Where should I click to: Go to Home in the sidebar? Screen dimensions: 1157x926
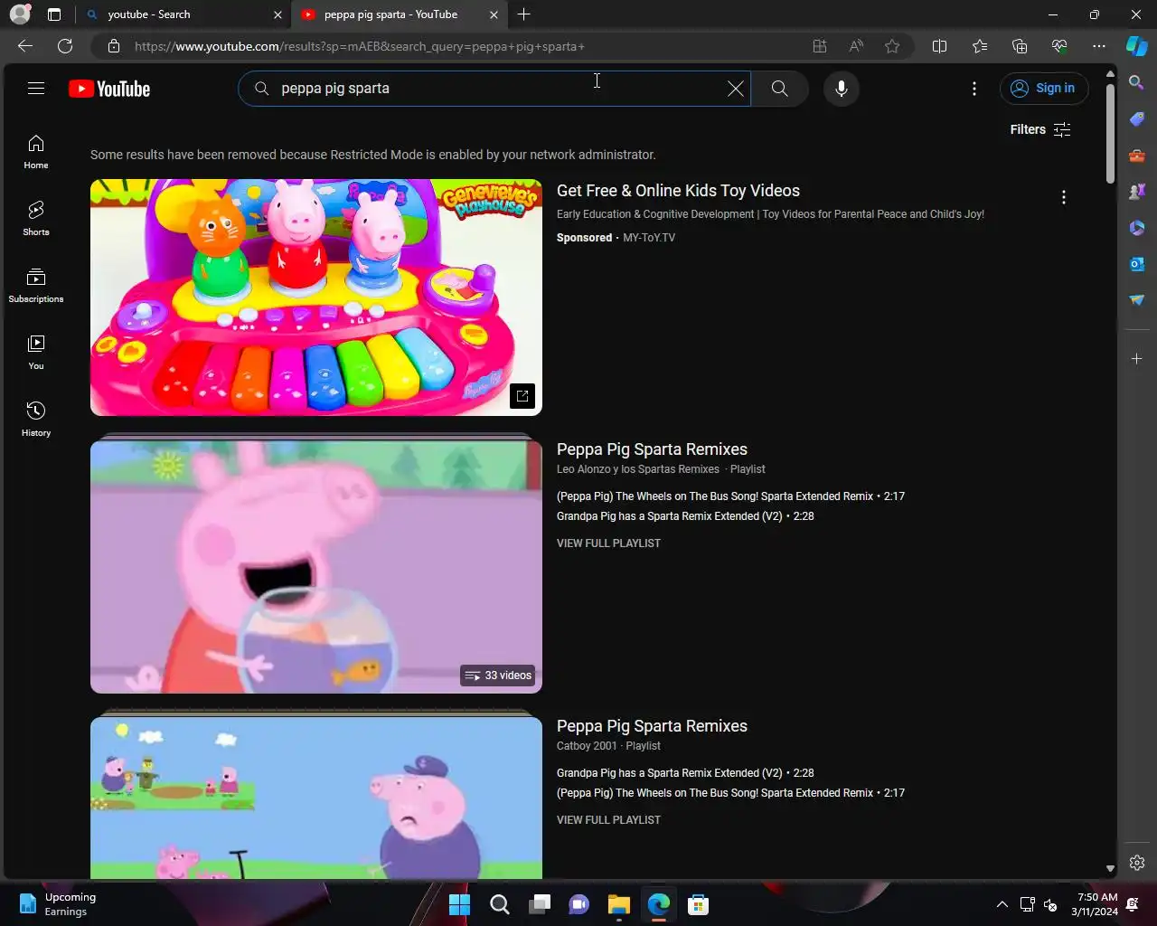click(x=36, y=152)
